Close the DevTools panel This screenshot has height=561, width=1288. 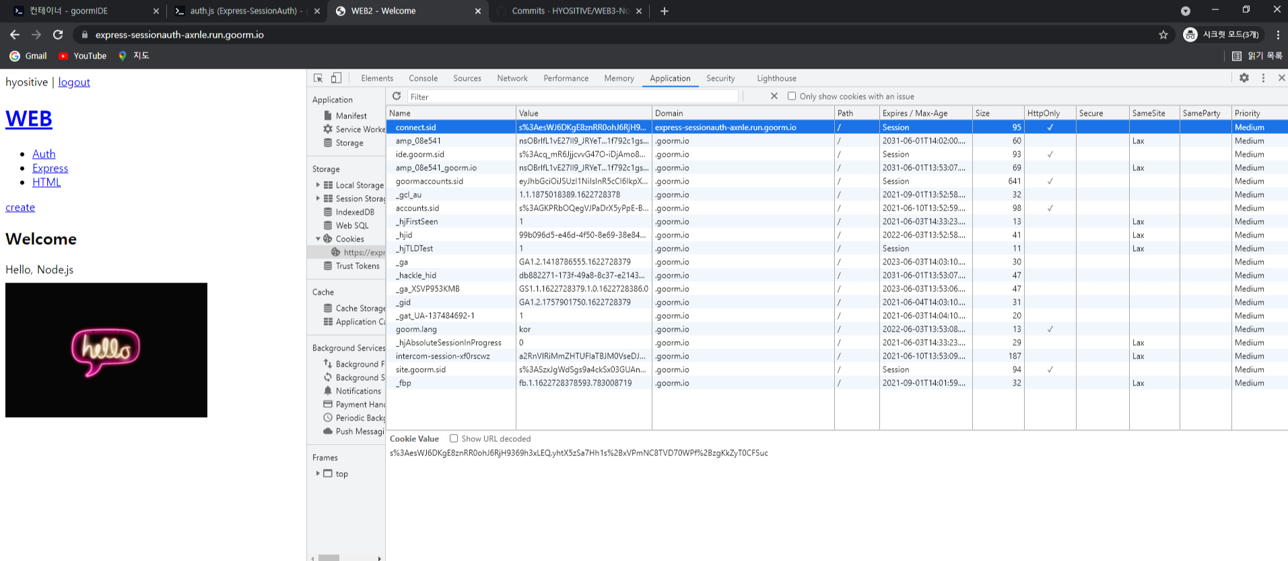coord(1281,78)
